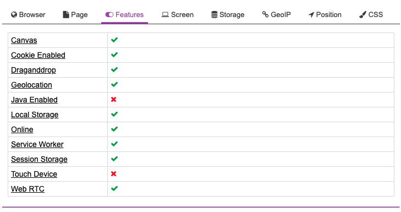Screen dimensions: 401x212
Task: Click the red X for Java Enabled
Action: [x=114, y=100]
